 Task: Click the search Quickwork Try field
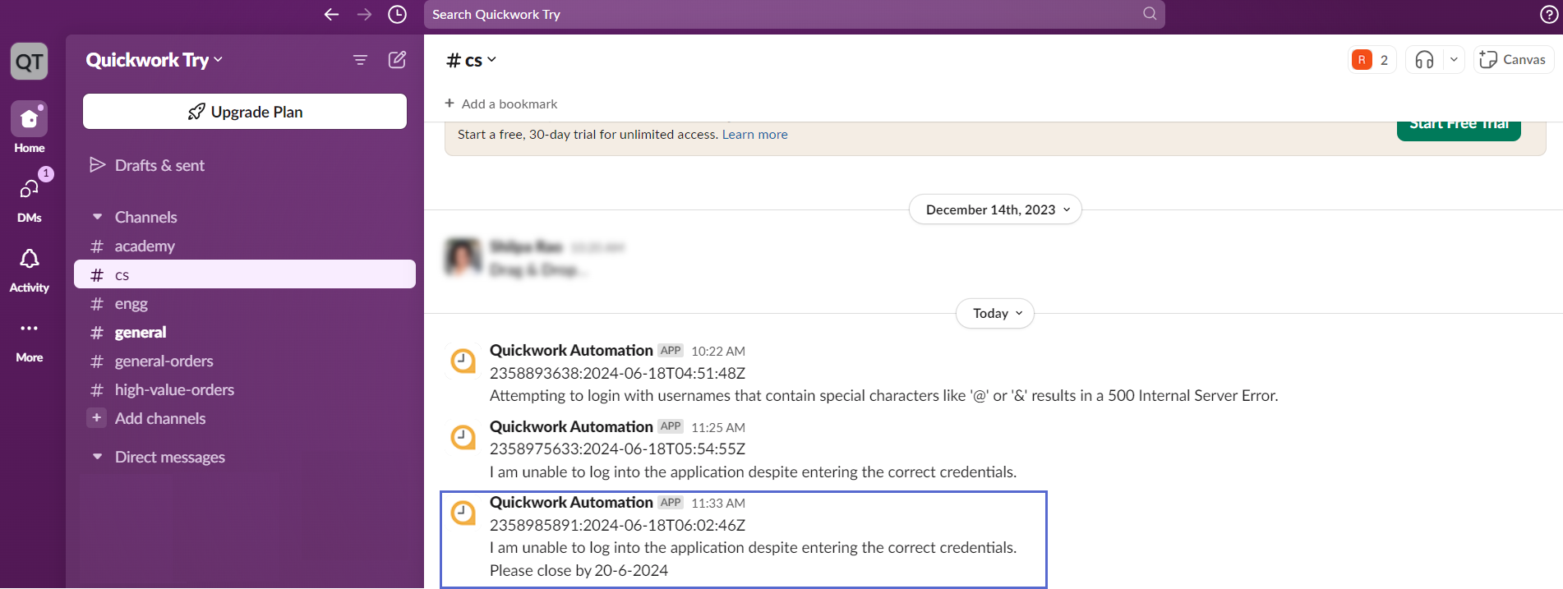[x=794, y=14]
